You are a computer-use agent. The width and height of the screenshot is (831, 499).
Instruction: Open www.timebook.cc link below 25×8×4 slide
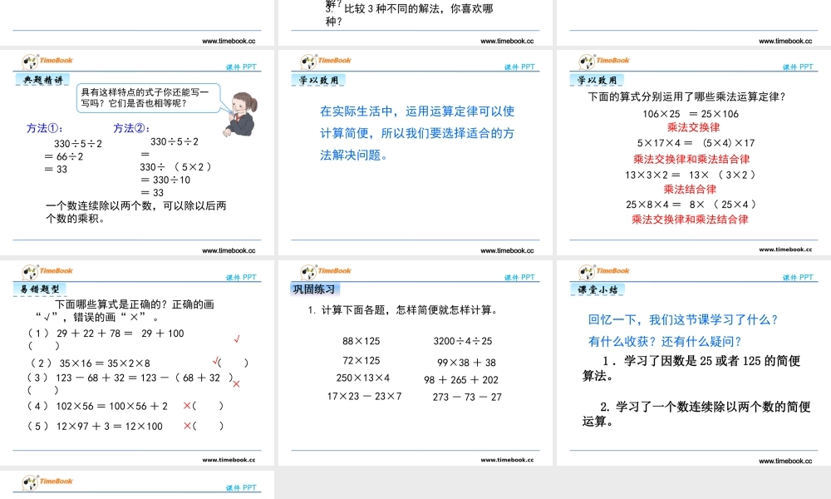[x=785, y=249]
